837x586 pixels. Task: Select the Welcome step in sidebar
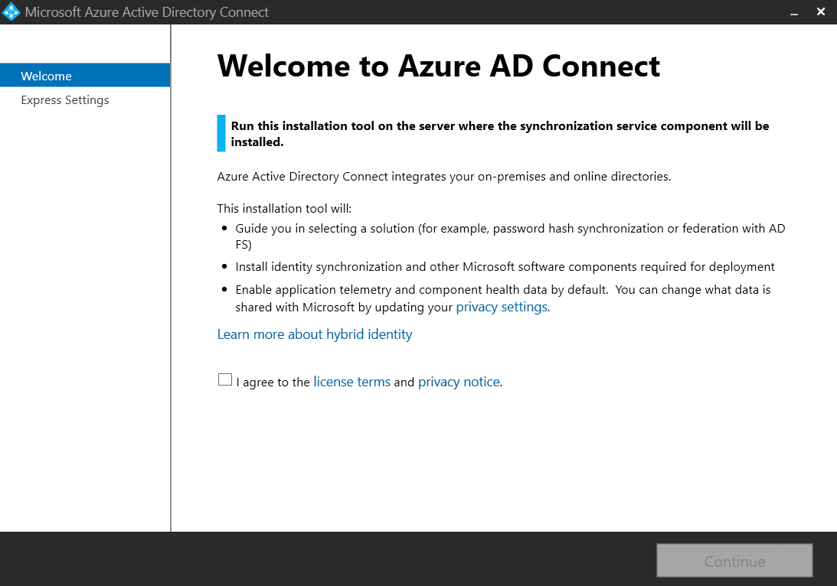pos(86,76)
